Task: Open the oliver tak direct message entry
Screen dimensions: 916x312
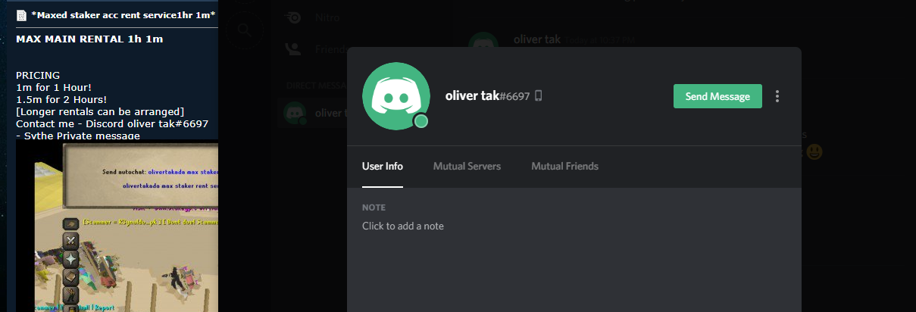Action: click(312, 113)
